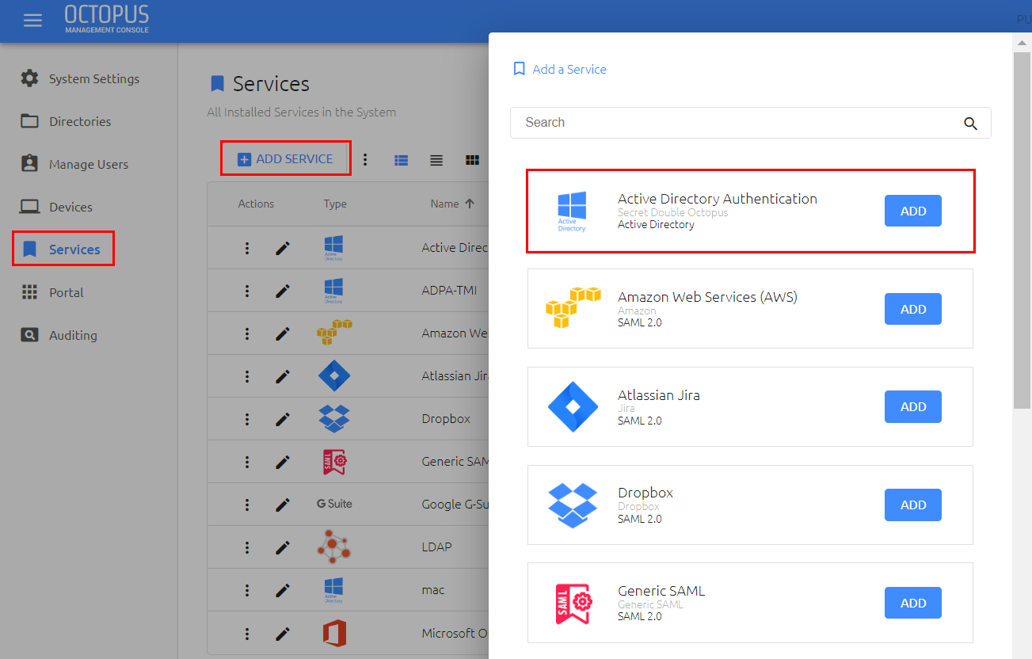Click the Services text in the sidebar
This screenshot has height=659, width=1032.
pos(74,250)
